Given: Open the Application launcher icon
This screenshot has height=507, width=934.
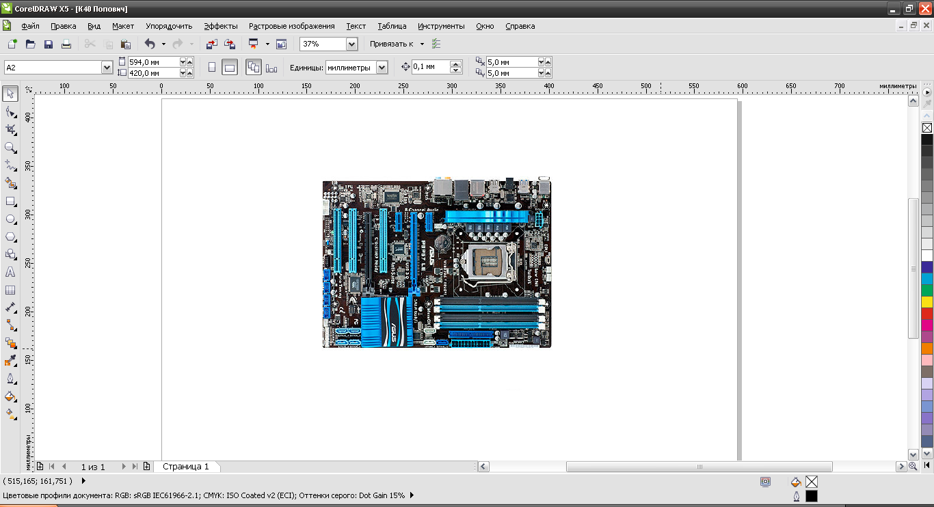Looking at the screenshot, I should [254, 44].
